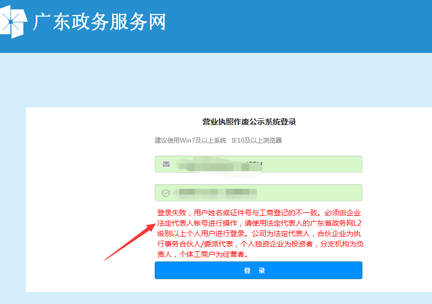Click the 营业执照作废公示系统登录 heading
This screenshot has height=304, width=432.
(x=249, y=122)
